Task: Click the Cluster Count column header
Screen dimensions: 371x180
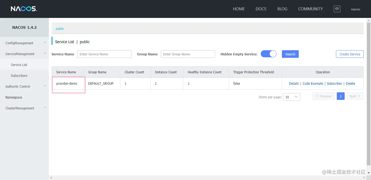Action: (x=135, y=72)
